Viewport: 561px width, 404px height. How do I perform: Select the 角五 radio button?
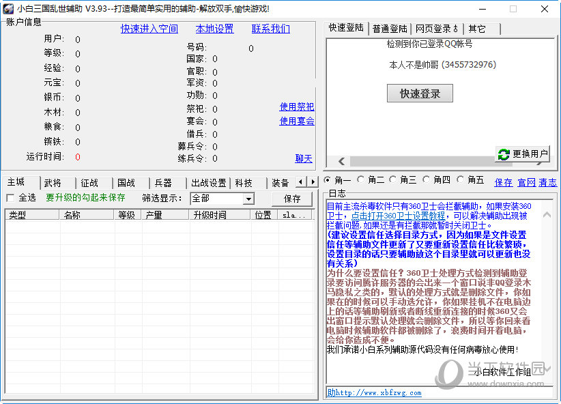click(461, 179)
